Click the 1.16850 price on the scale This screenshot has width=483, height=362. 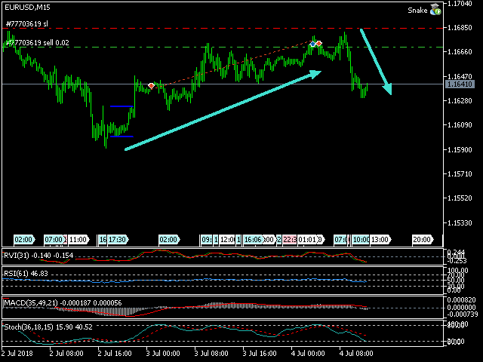pyautogui.click(x=460, y=28)
